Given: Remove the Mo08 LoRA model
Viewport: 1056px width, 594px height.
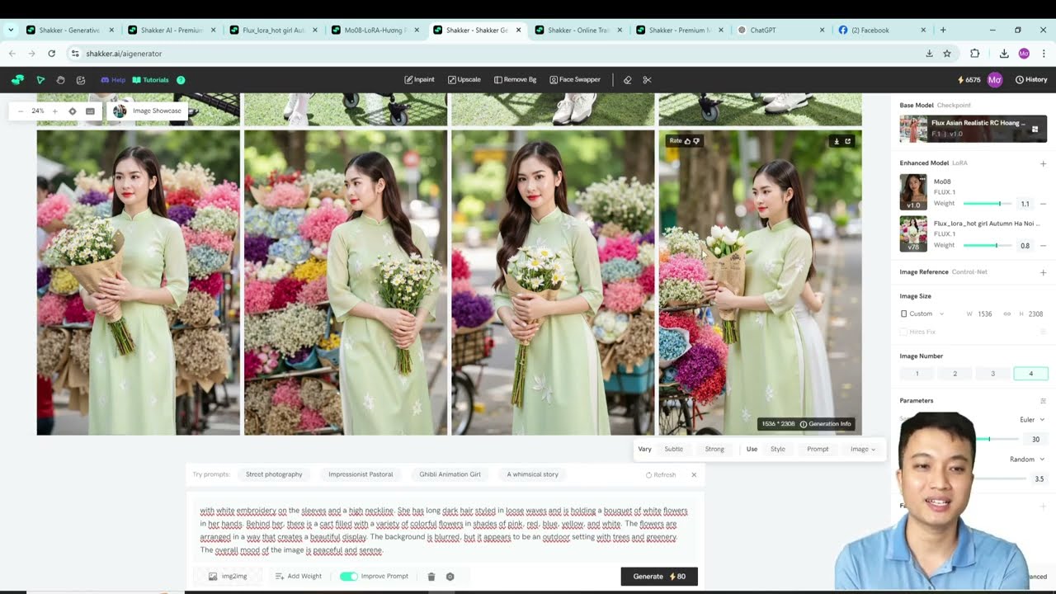Looking at the screenshot, I should (x=1043, y=204).
